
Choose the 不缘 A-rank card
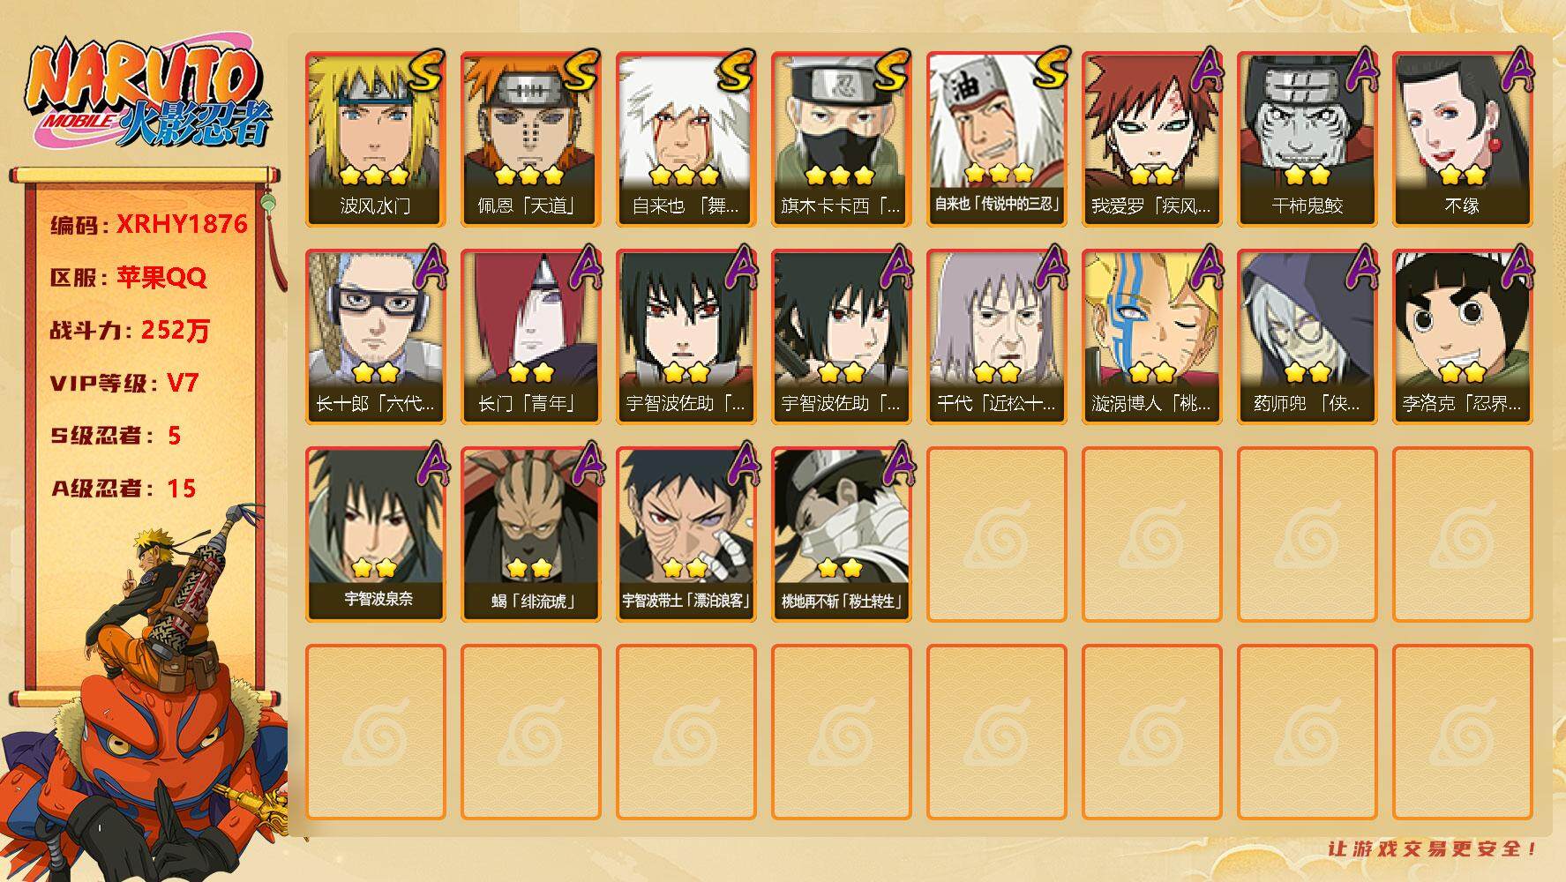(1463, 139)
